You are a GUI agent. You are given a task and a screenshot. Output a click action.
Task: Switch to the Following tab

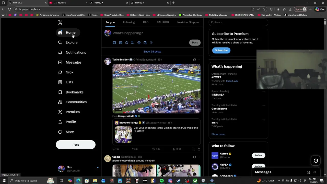coord(129,22)
